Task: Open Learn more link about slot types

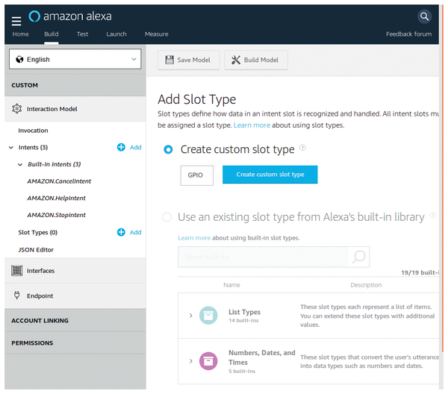Action: pos(252,125)
